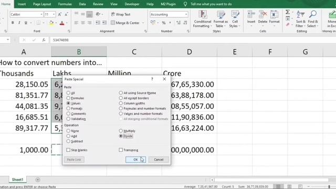Decrease font size icon
This screenshot has width=336, height=189.
[67, 14]
